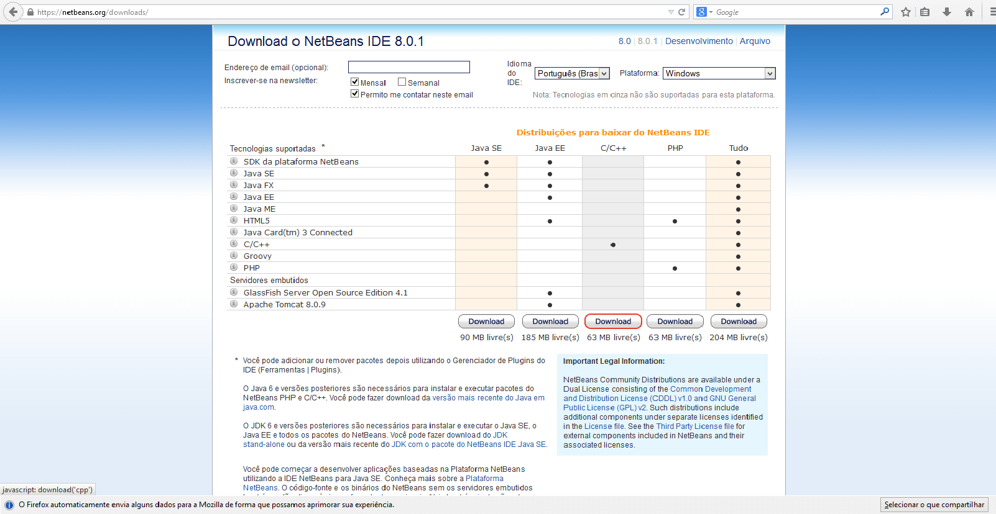
Task: Click the browser address bar URL
Action: click(93, 12)
